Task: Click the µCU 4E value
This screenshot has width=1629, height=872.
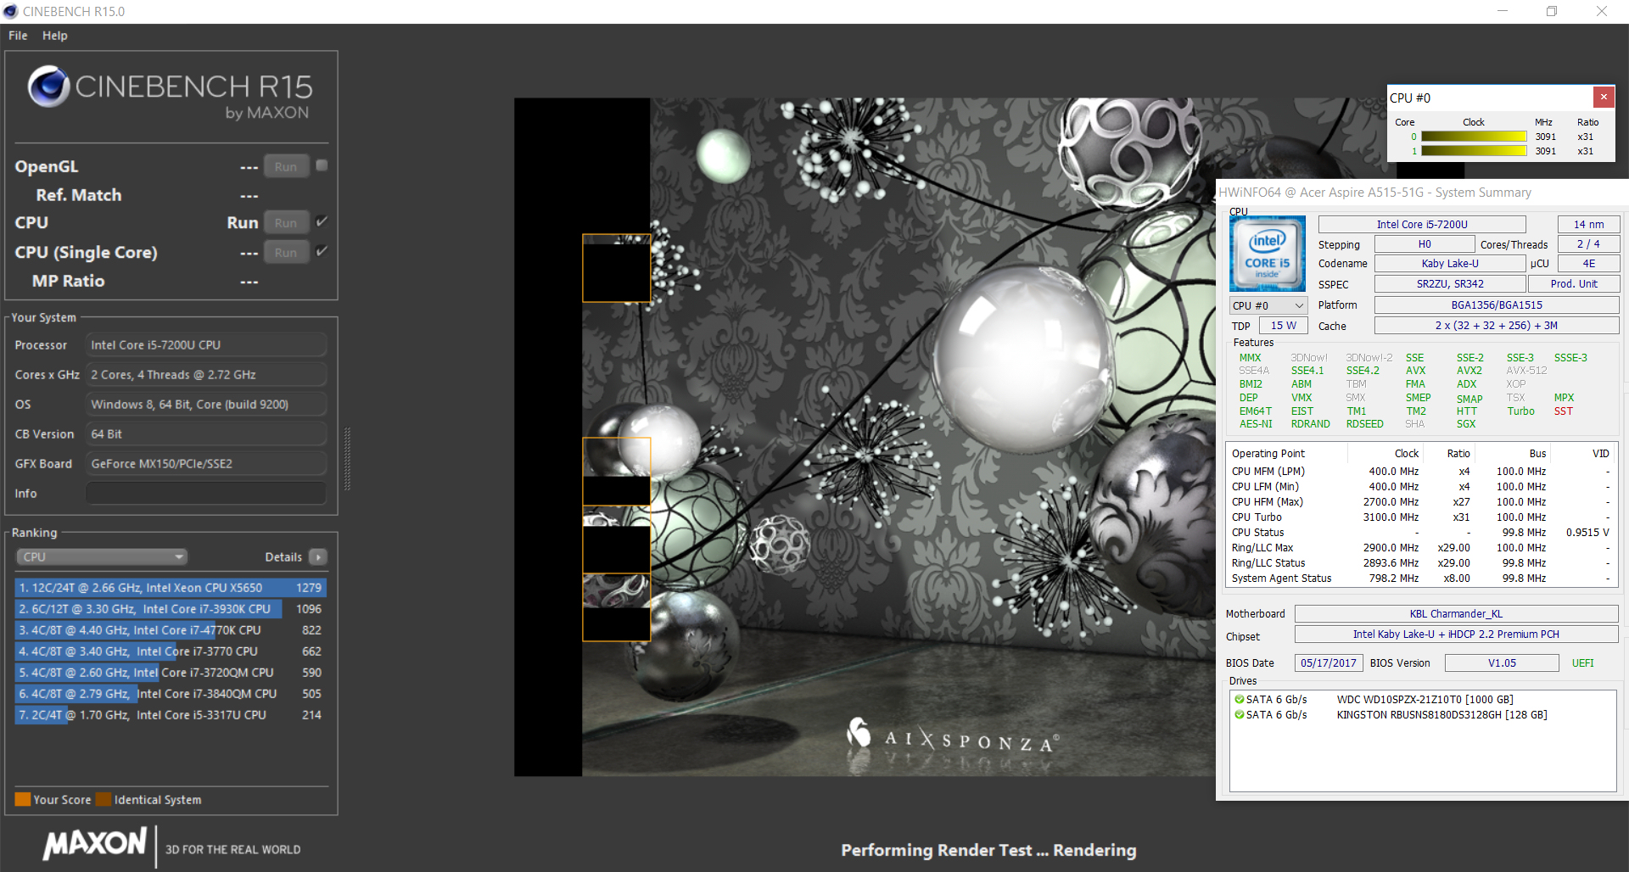Action: click(x=1588, y=264)
